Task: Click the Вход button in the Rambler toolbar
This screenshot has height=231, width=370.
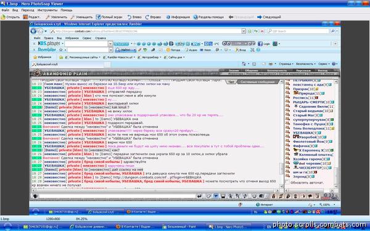Action: click(x=240, y=50)
